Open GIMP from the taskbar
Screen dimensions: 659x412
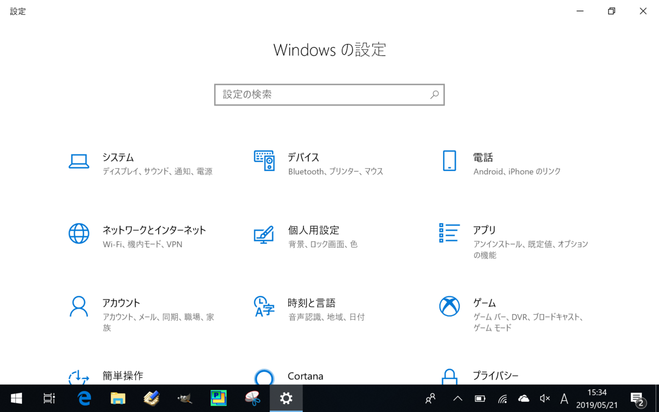(x=185, y=398)
